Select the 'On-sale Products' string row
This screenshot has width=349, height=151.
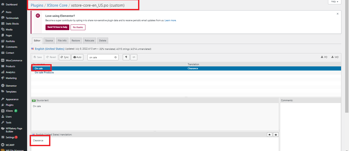[186, 73]
